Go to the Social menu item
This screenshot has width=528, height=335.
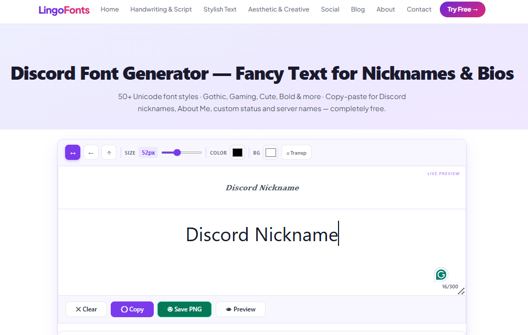tap(330, 9)
